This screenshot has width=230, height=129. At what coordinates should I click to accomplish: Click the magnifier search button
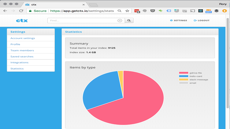click(129, 20)
